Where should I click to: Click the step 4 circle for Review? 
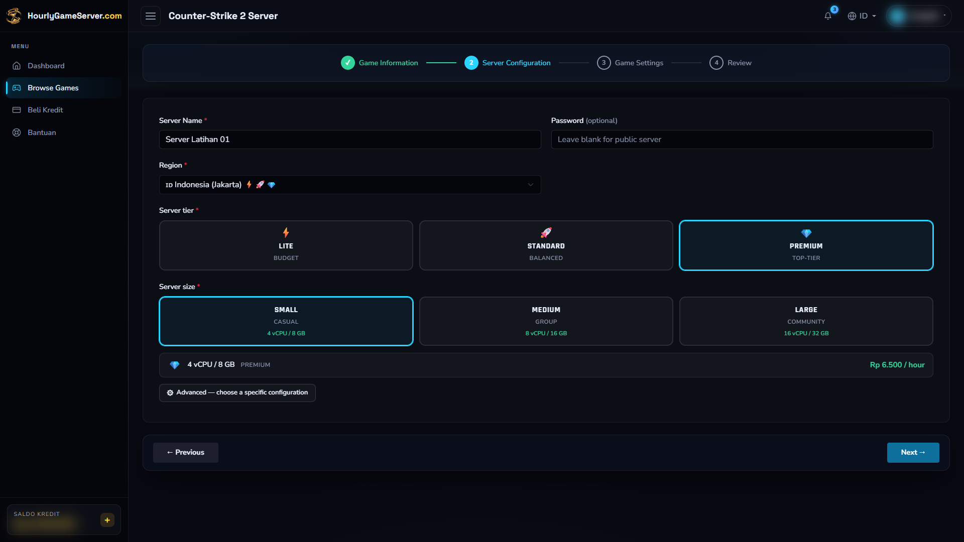[716, 63]
